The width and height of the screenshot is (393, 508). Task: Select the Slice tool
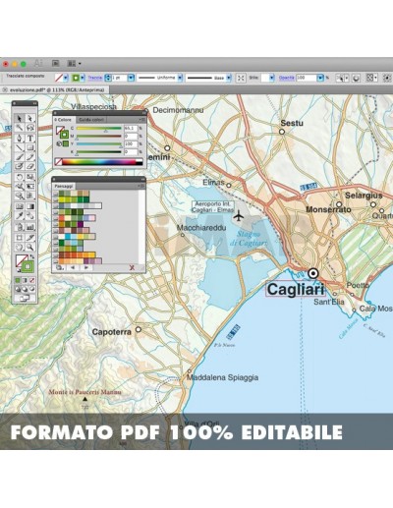(x=29, y=237)
